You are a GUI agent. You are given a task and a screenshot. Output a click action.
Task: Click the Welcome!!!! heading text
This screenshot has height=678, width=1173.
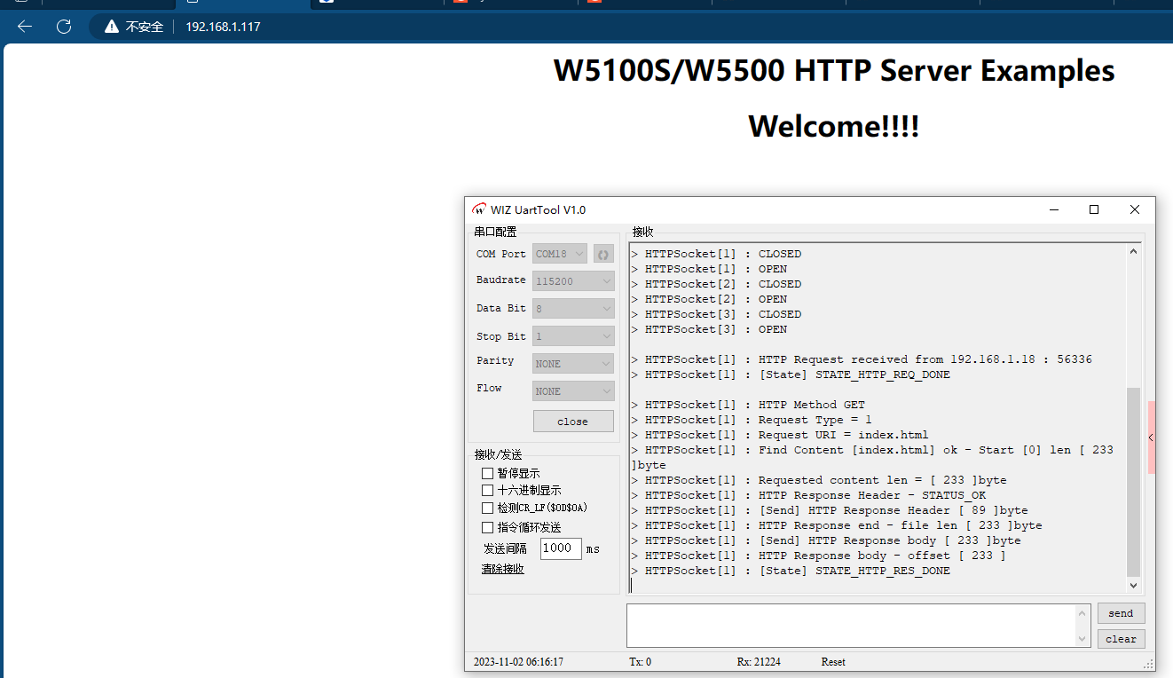834,126
